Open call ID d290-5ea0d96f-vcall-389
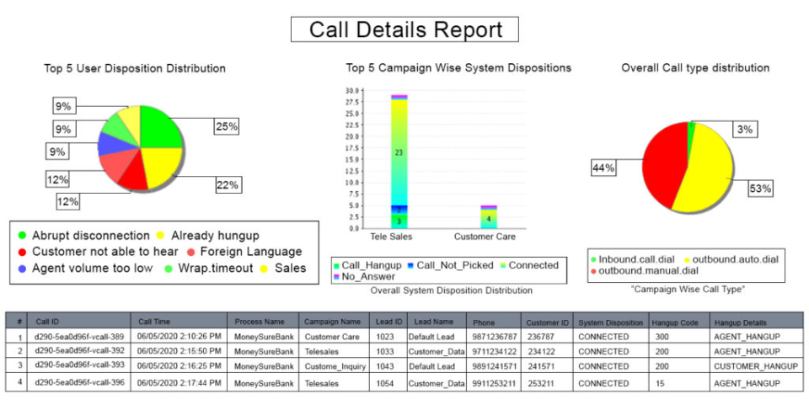The width and height of the screenshot is (809, 410). pos(78,336)
